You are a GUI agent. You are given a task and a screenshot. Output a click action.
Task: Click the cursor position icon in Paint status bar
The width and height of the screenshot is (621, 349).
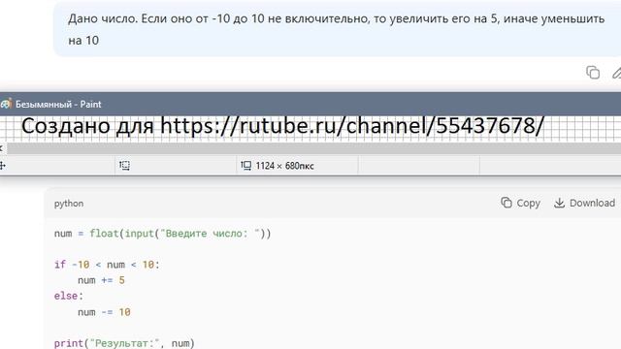click(x=2, y=166)
